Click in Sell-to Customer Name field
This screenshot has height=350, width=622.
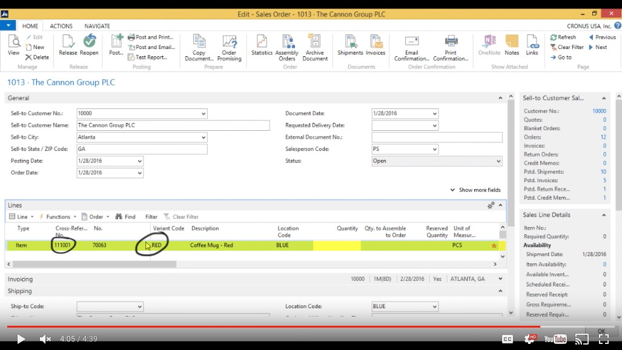tap(173, 125)
